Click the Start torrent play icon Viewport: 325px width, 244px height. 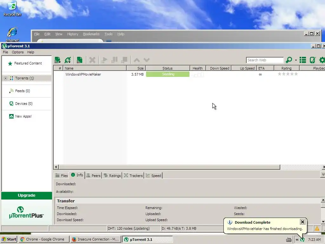(x=104, y=60)
